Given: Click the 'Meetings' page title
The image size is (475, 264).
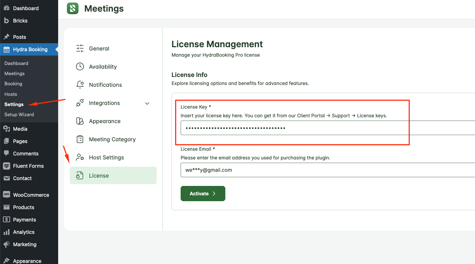Looking at the screenshot, I should pyautogui.click(x=104, y=8).
